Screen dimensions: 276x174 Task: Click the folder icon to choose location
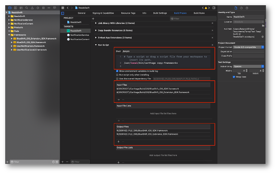[x=263, y=26]
